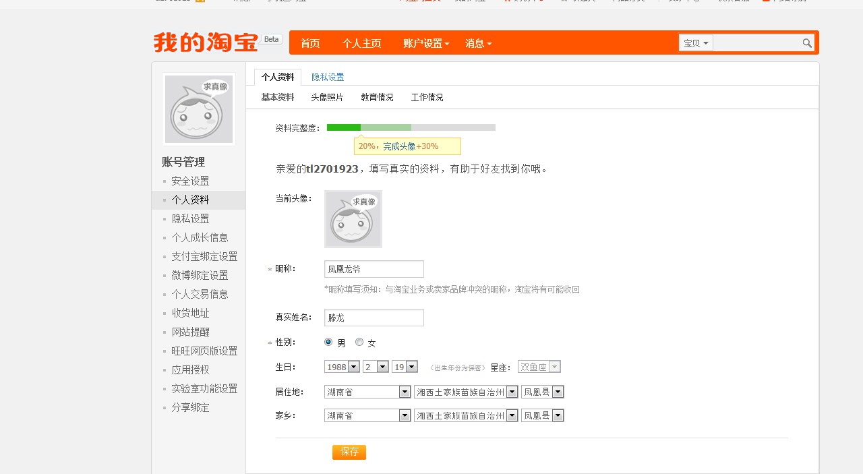
Task: Go to 首页 in the orange navbar
Action: [310, 43]
